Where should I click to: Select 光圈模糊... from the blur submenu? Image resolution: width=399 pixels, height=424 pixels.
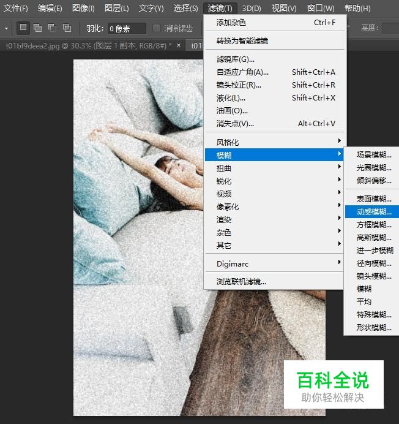(x=372, y=168)
